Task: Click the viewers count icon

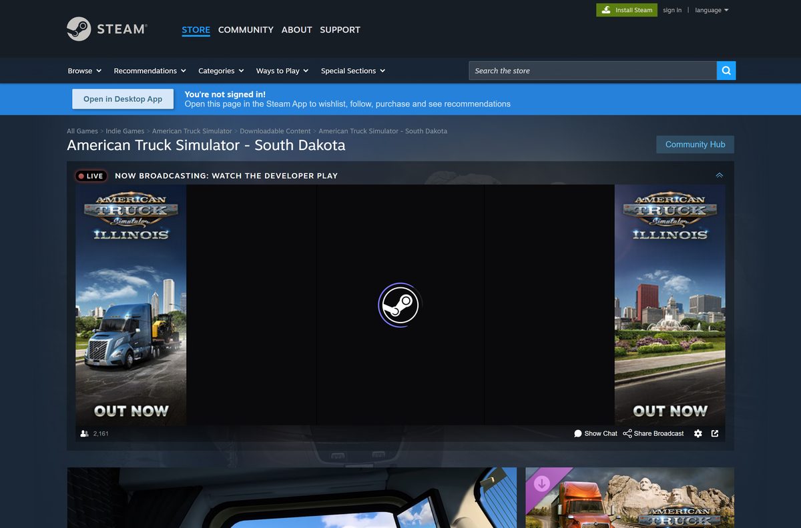Action: tap(85, 433)
